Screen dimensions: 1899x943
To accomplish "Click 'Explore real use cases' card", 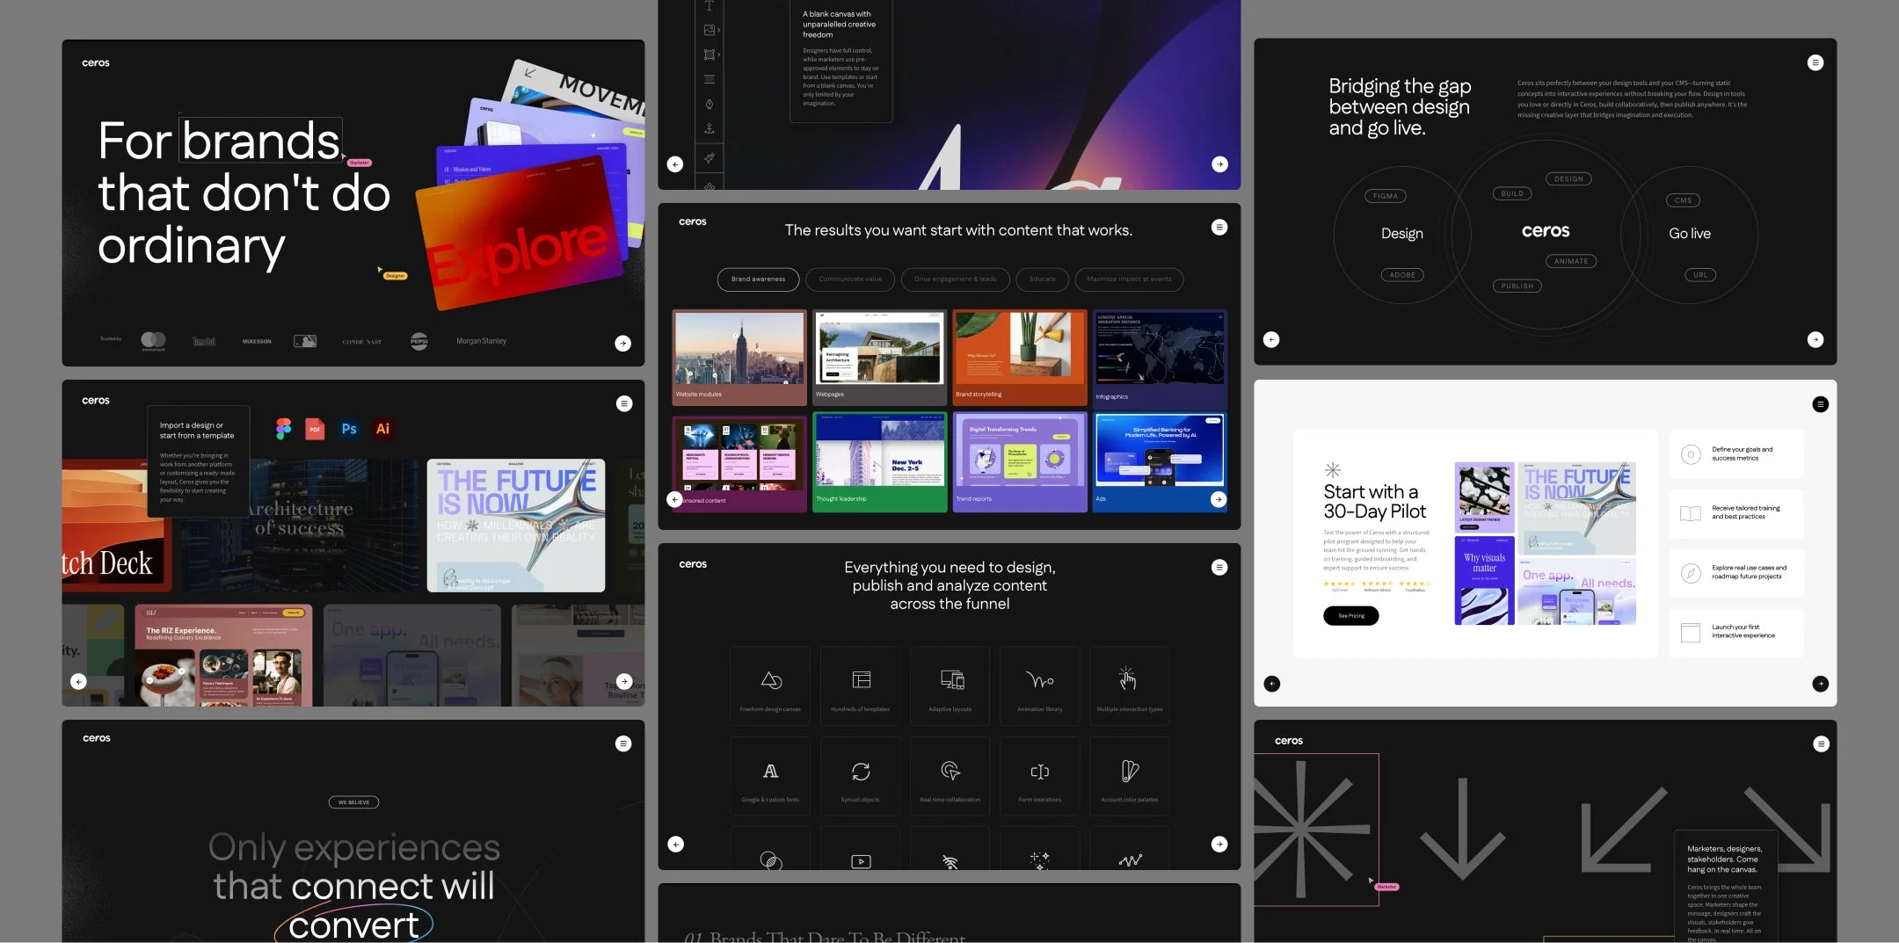I will click(x=1736, y=573).
